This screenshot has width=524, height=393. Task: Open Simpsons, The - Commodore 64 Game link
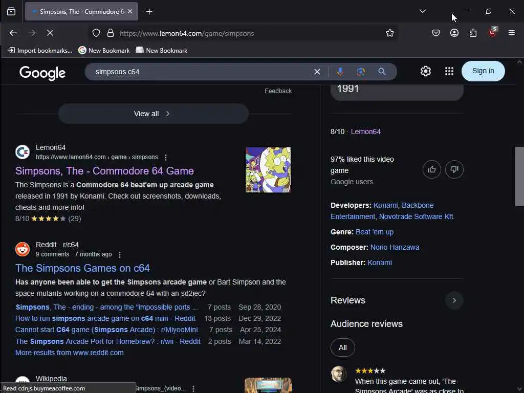point(104,171)
